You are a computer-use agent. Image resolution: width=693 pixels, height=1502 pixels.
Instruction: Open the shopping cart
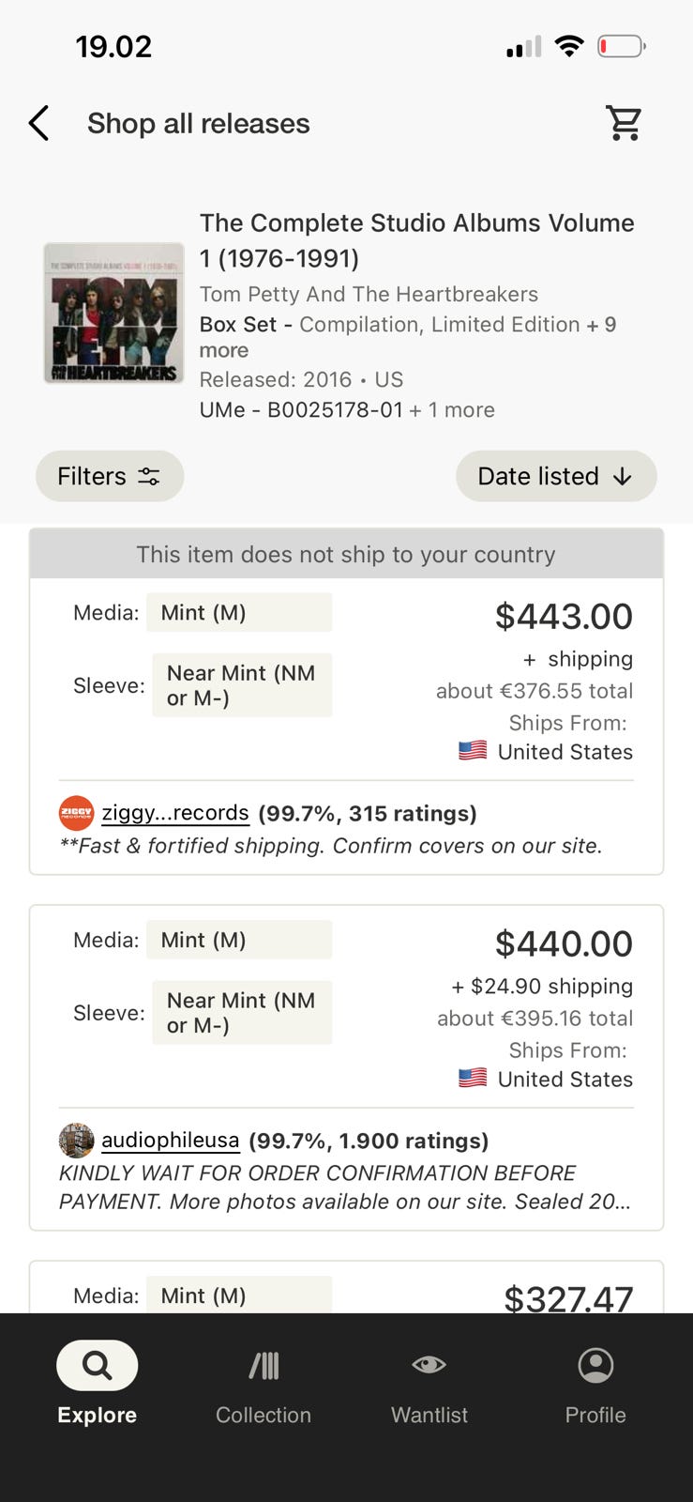(624, 122)
